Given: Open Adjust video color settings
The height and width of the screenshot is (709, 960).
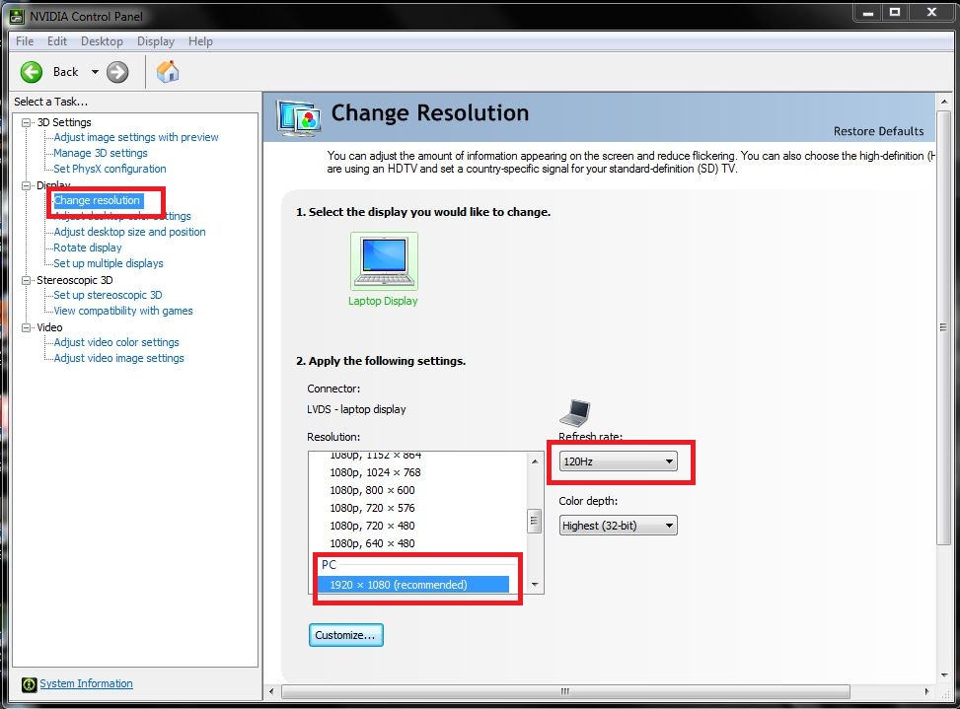Looking at the screenshot, I should point(116,342).
